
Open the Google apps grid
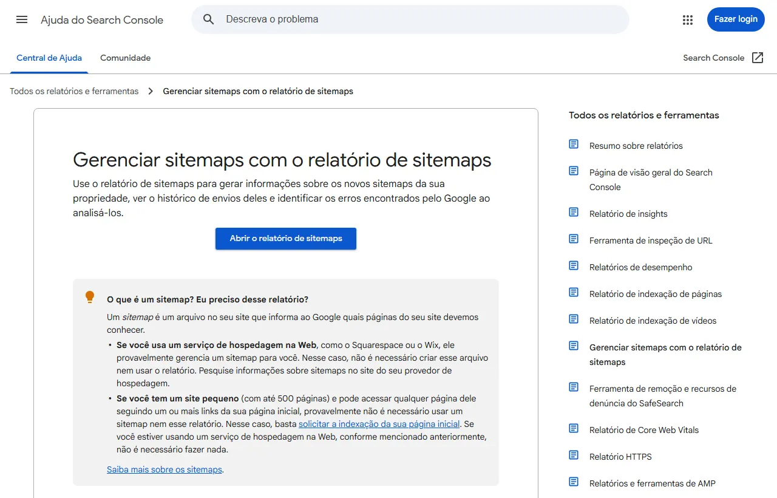pos(688,19)
